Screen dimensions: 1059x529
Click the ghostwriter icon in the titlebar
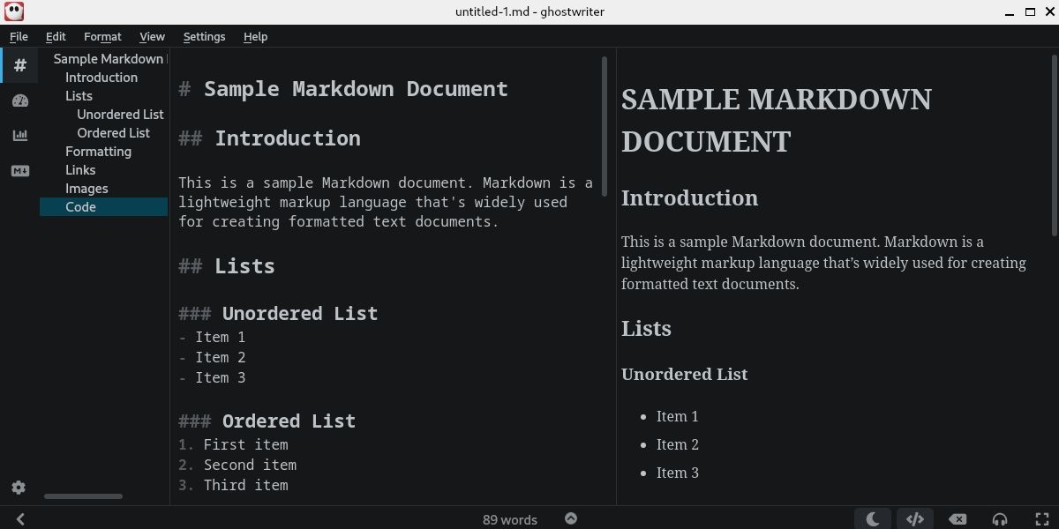13,11
